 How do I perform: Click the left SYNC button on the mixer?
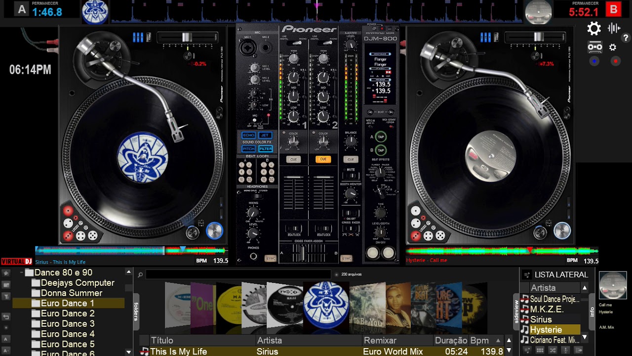270,258
